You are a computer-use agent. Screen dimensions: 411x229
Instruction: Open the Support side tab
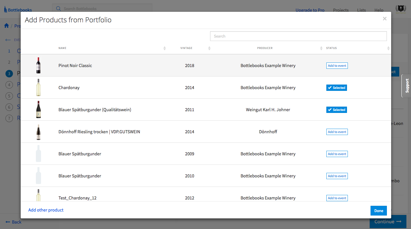point(406,86)
